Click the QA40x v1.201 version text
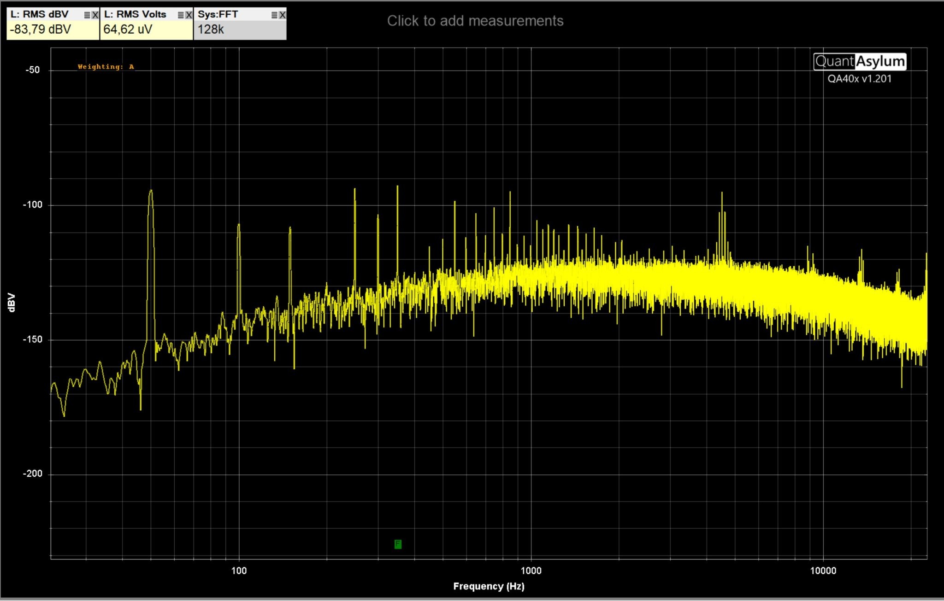This screenshot has width=944, height=601. pyautogui.click(x=860, y=79)
